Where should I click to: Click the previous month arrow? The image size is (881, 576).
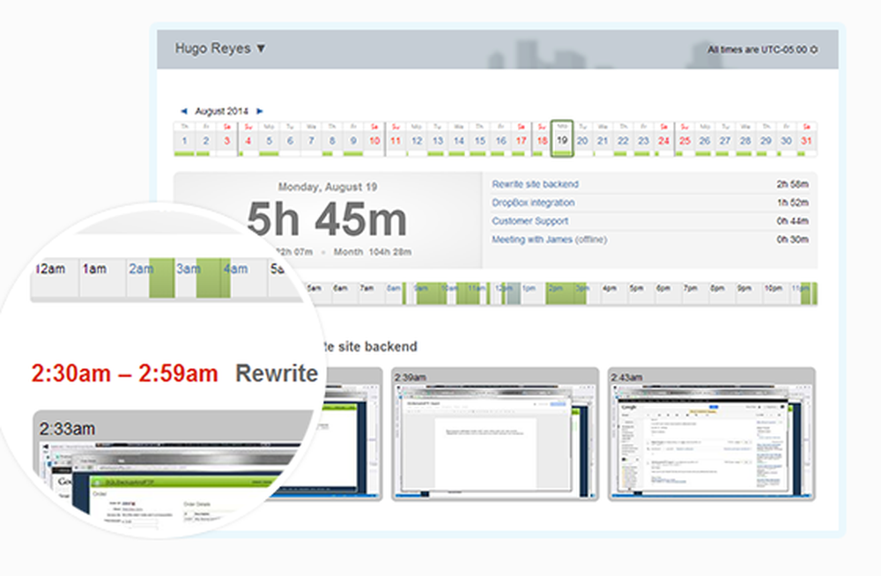[185, 112]
